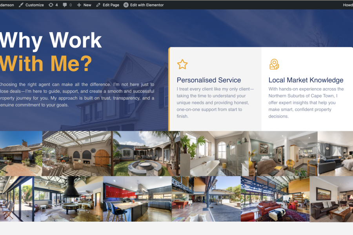
Task: Click the Elementor E logo icon
Action: coord(126,5)
